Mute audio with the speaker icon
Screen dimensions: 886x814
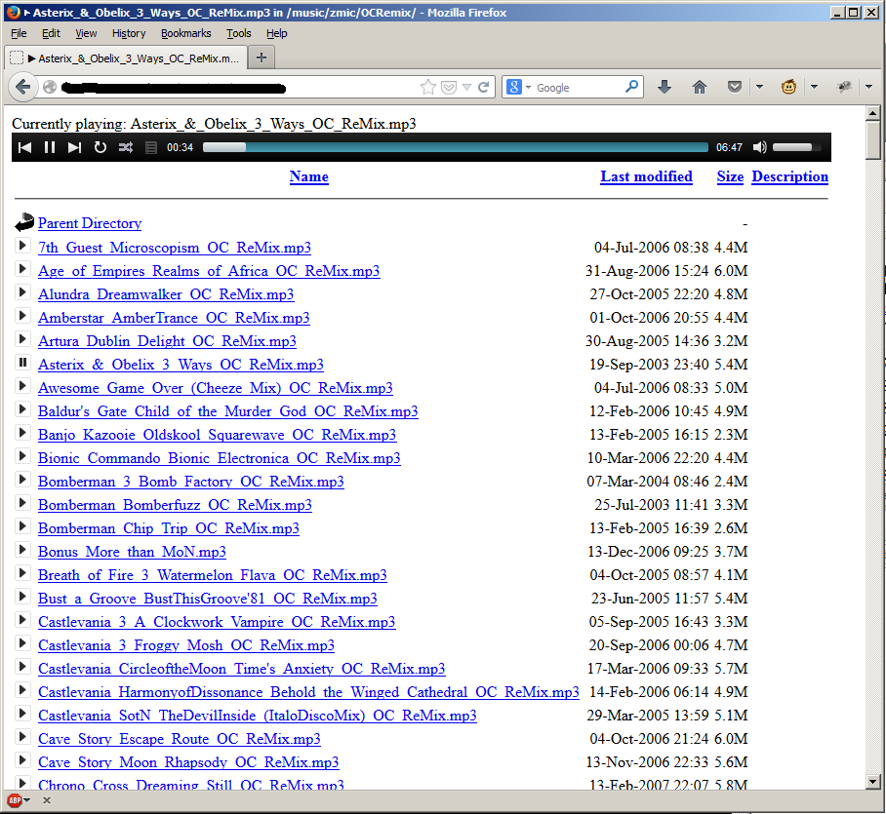pos(759,147)
